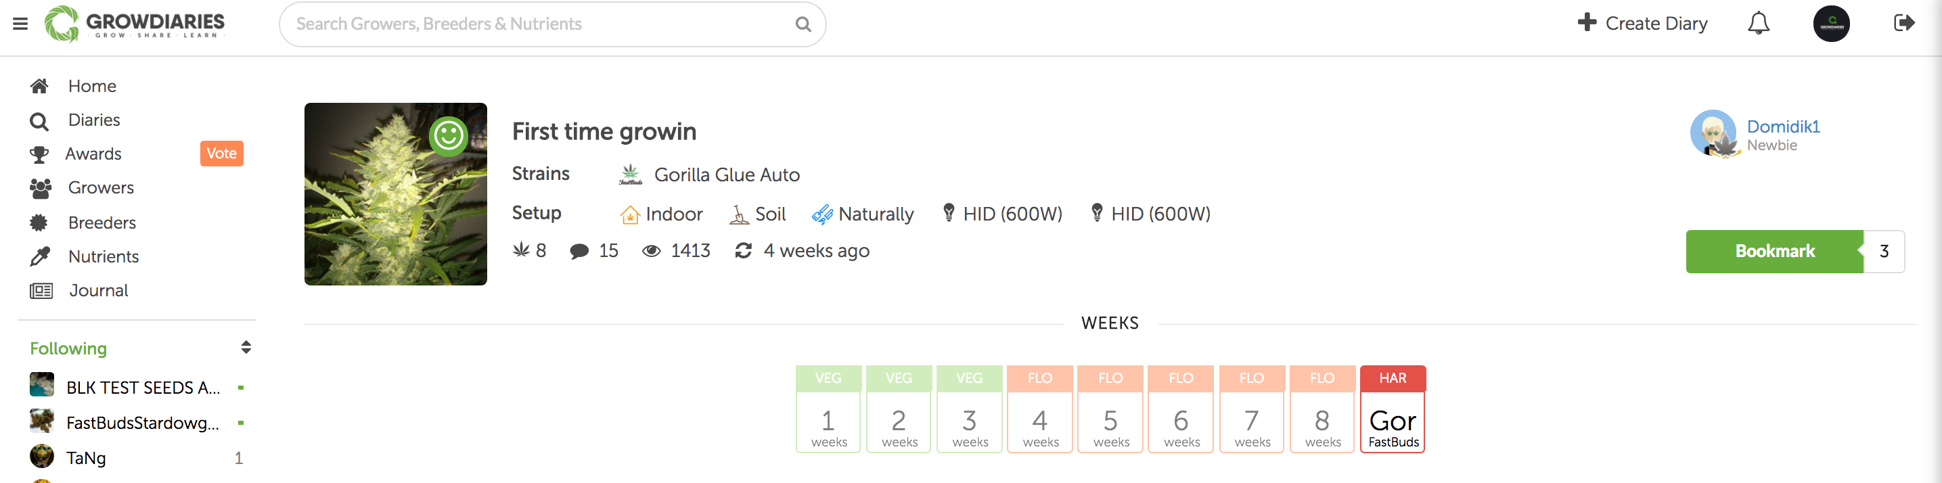The width and height of the screenshot is (1942, 483).
Task: Select the week 4 FLO tab
Action: (x=1039, y=409)
